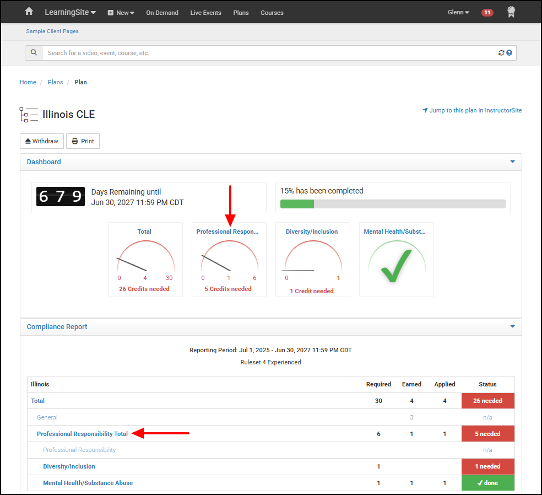Collapse the Compliance Report panel arrow
Screen dimensions: 542x495
click(x=512, y=326)
